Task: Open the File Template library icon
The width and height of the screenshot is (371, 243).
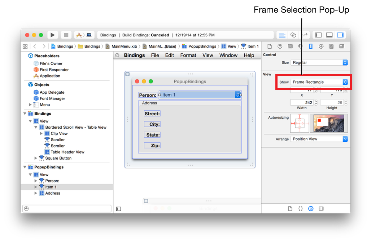Action: coord(290,208)
